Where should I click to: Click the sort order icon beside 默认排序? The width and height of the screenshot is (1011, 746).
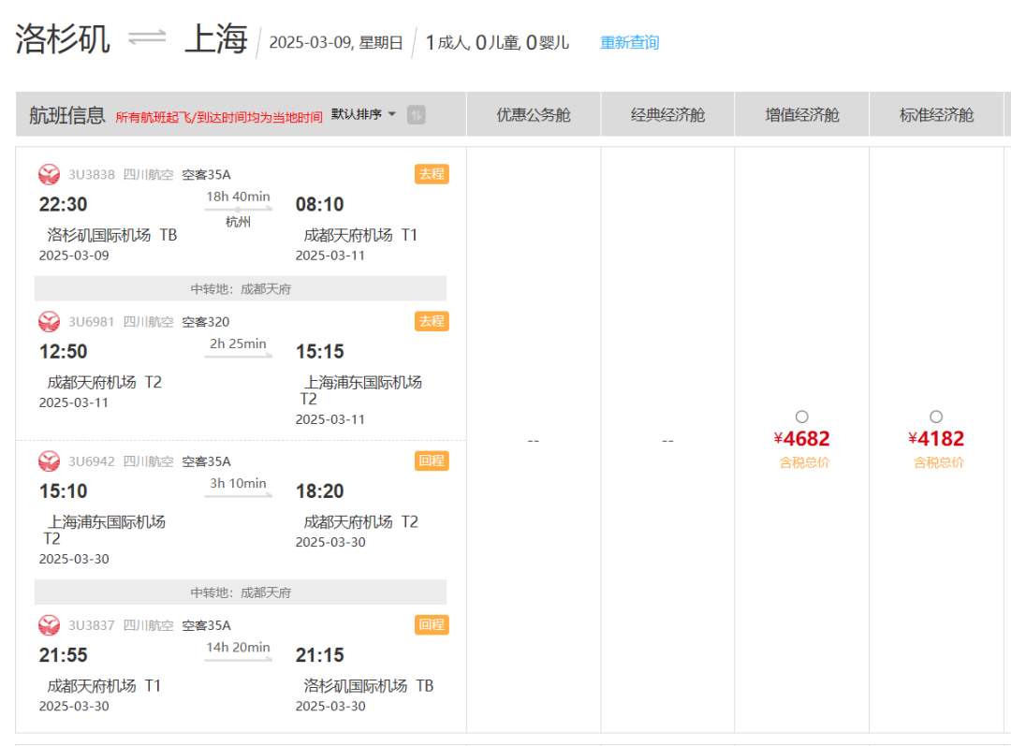pos(416,115)
